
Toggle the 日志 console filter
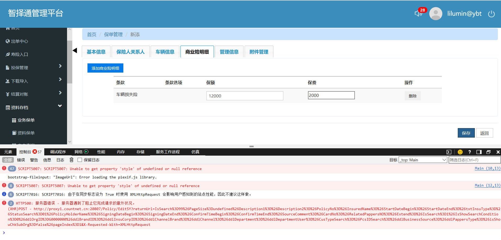point(60,160)
